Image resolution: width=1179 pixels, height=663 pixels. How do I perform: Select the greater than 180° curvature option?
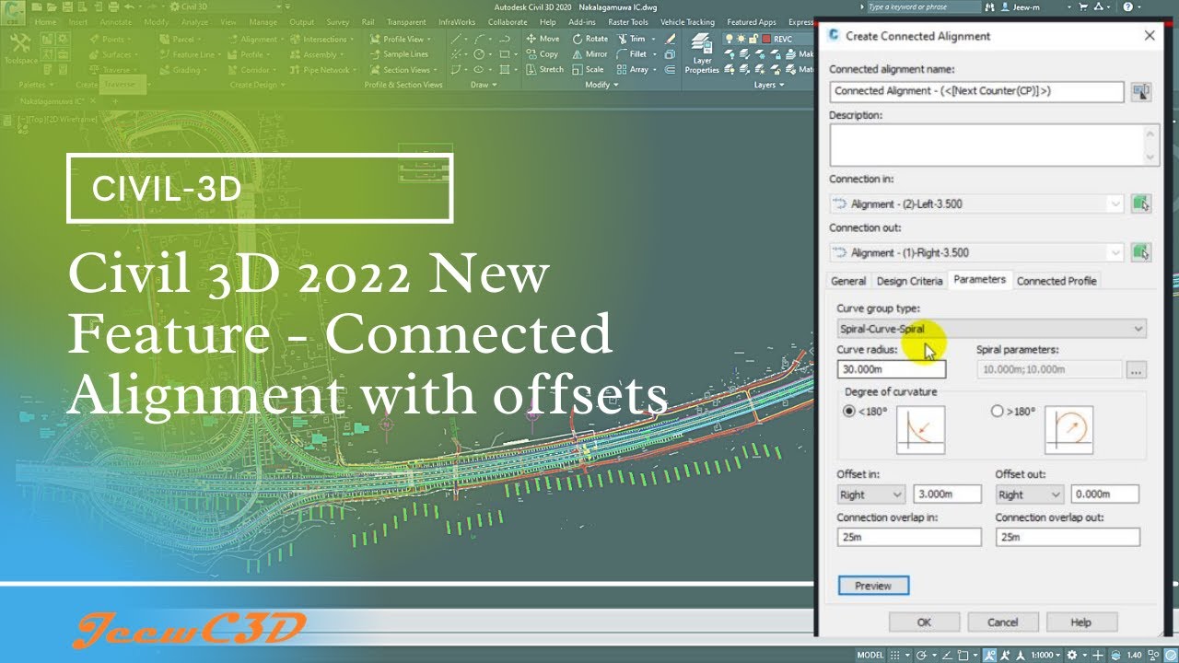tap(997, 412)
